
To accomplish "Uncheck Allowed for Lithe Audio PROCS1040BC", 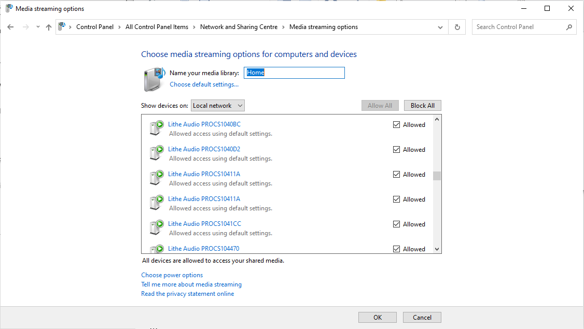I will [396, 125].
